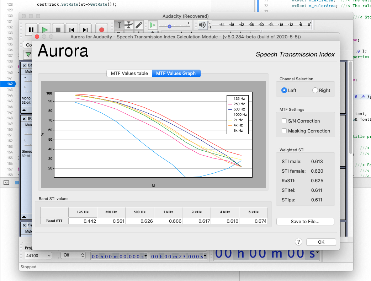Screen dimensions: 371x281
Task: Click the playback speed slider knob
Action: (170, 27)
